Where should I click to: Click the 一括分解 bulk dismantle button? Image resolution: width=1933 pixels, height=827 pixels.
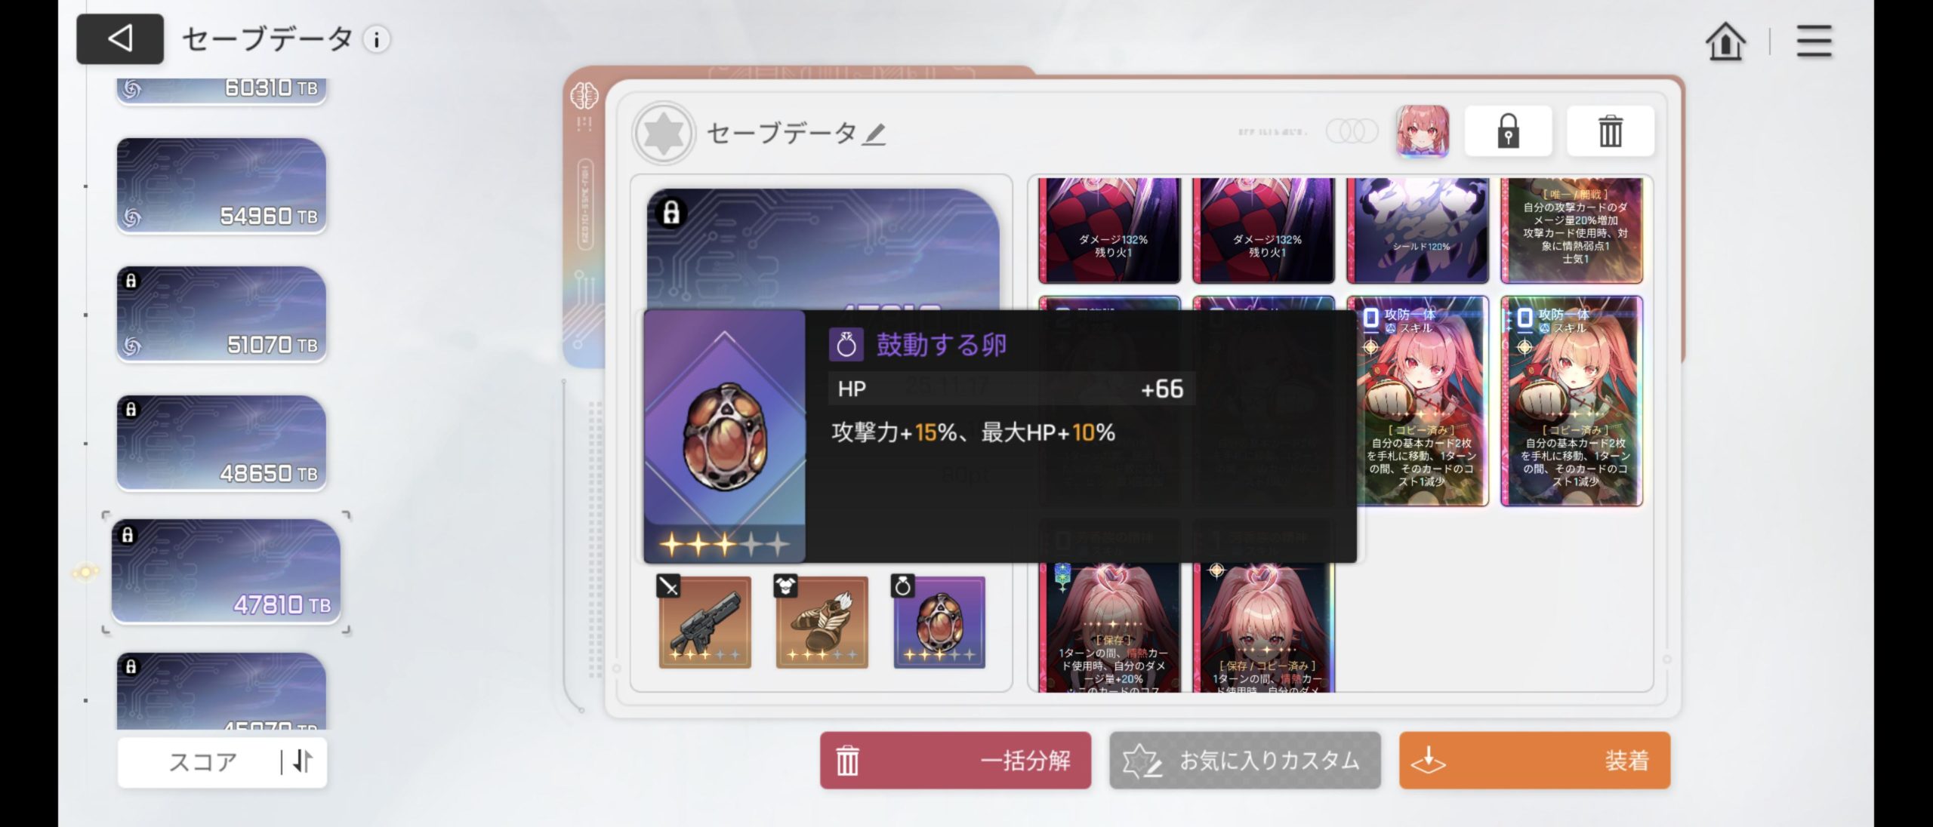pyautogui.click(x=955, y=761)
